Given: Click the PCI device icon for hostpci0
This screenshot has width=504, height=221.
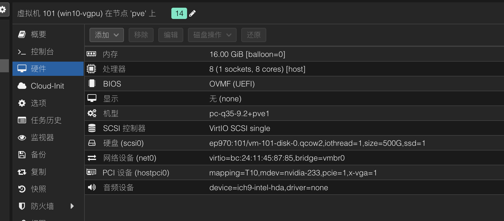Looking at the screenshot, I should click(91, 172).
